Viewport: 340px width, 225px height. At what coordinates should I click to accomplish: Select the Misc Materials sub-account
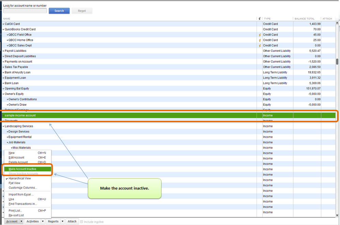pyautogui.click(x=169, y=148)
